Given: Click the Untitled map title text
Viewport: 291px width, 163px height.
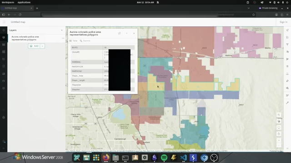Looking at the screenshot, I should [18, 22].
